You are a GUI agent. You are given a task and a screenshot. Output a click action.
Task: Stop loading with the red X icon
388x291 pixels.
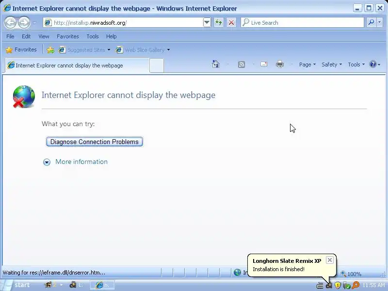pos(231,23)
